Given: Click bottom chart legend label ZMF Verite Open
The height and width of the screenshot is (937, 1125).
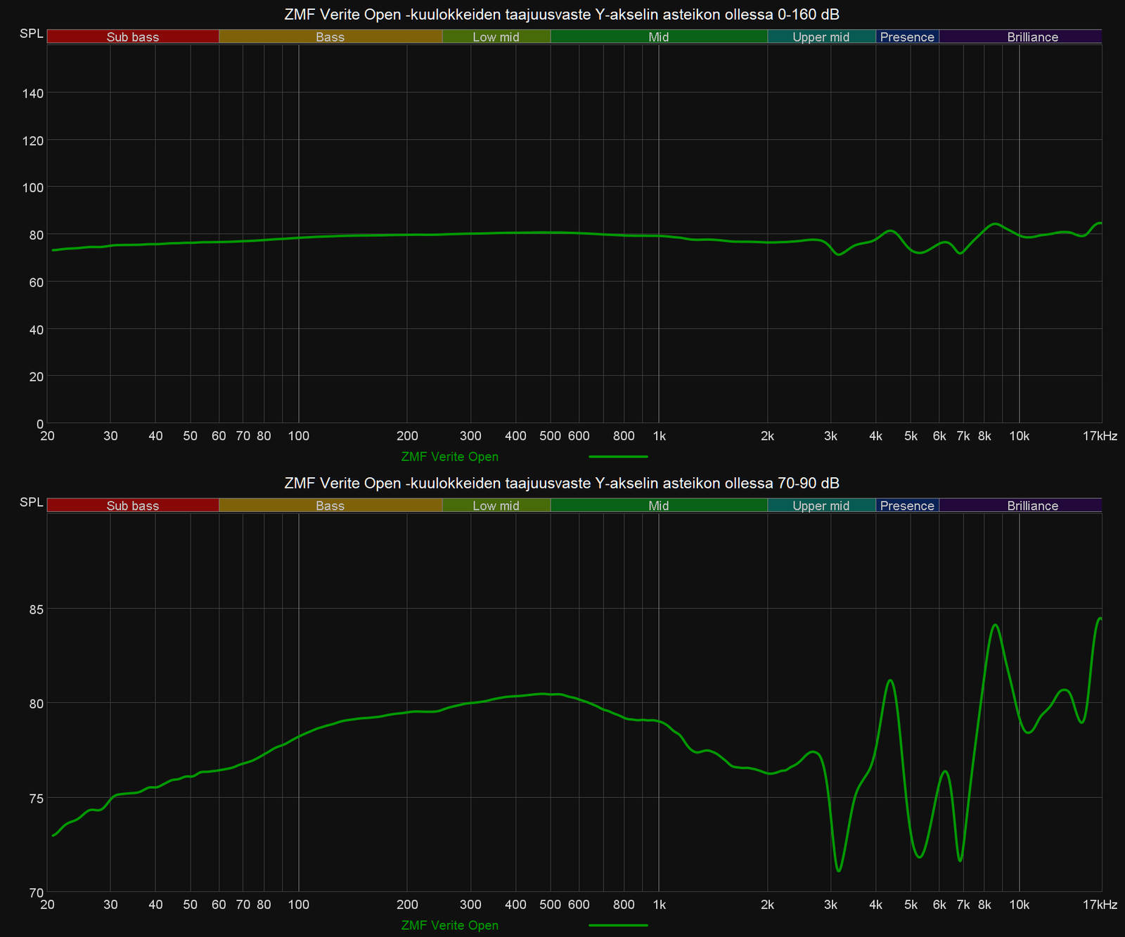Looking at the screenshot, I should (449, 926).
